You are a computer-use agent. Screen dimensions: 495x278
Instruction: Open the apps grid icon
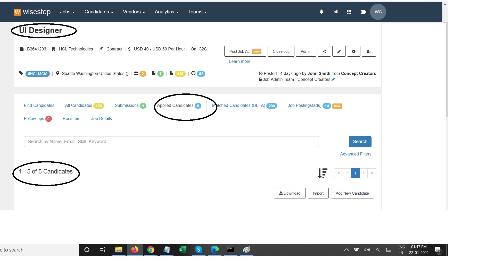(349, 12)
